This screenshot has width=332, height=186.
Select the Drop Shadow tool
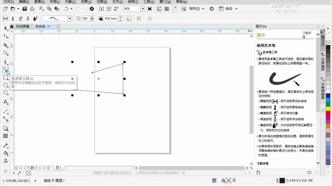tap(6, 129)
